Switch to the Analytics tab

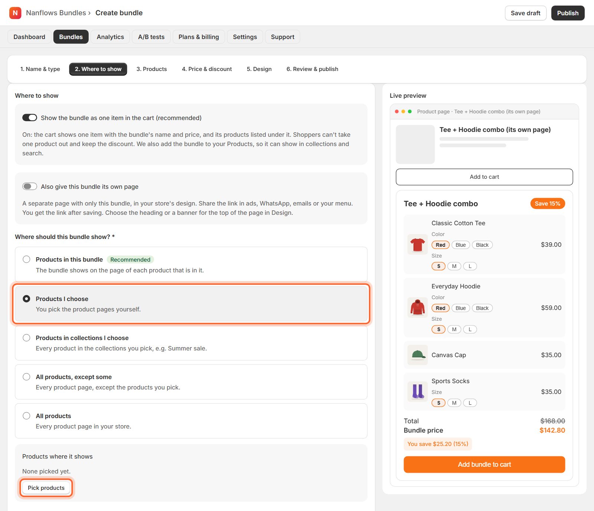click(x=110, y=37)
